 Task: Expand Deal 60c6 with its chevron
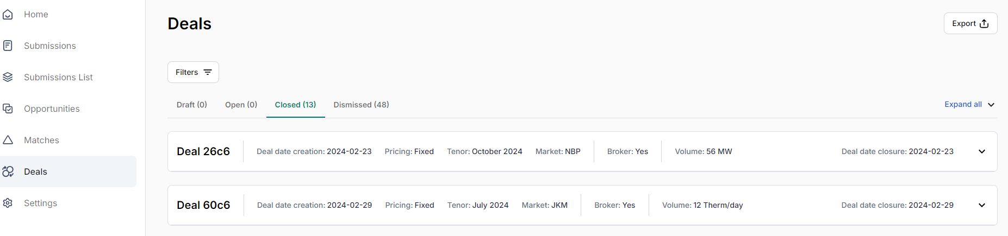tap(982, 205)
